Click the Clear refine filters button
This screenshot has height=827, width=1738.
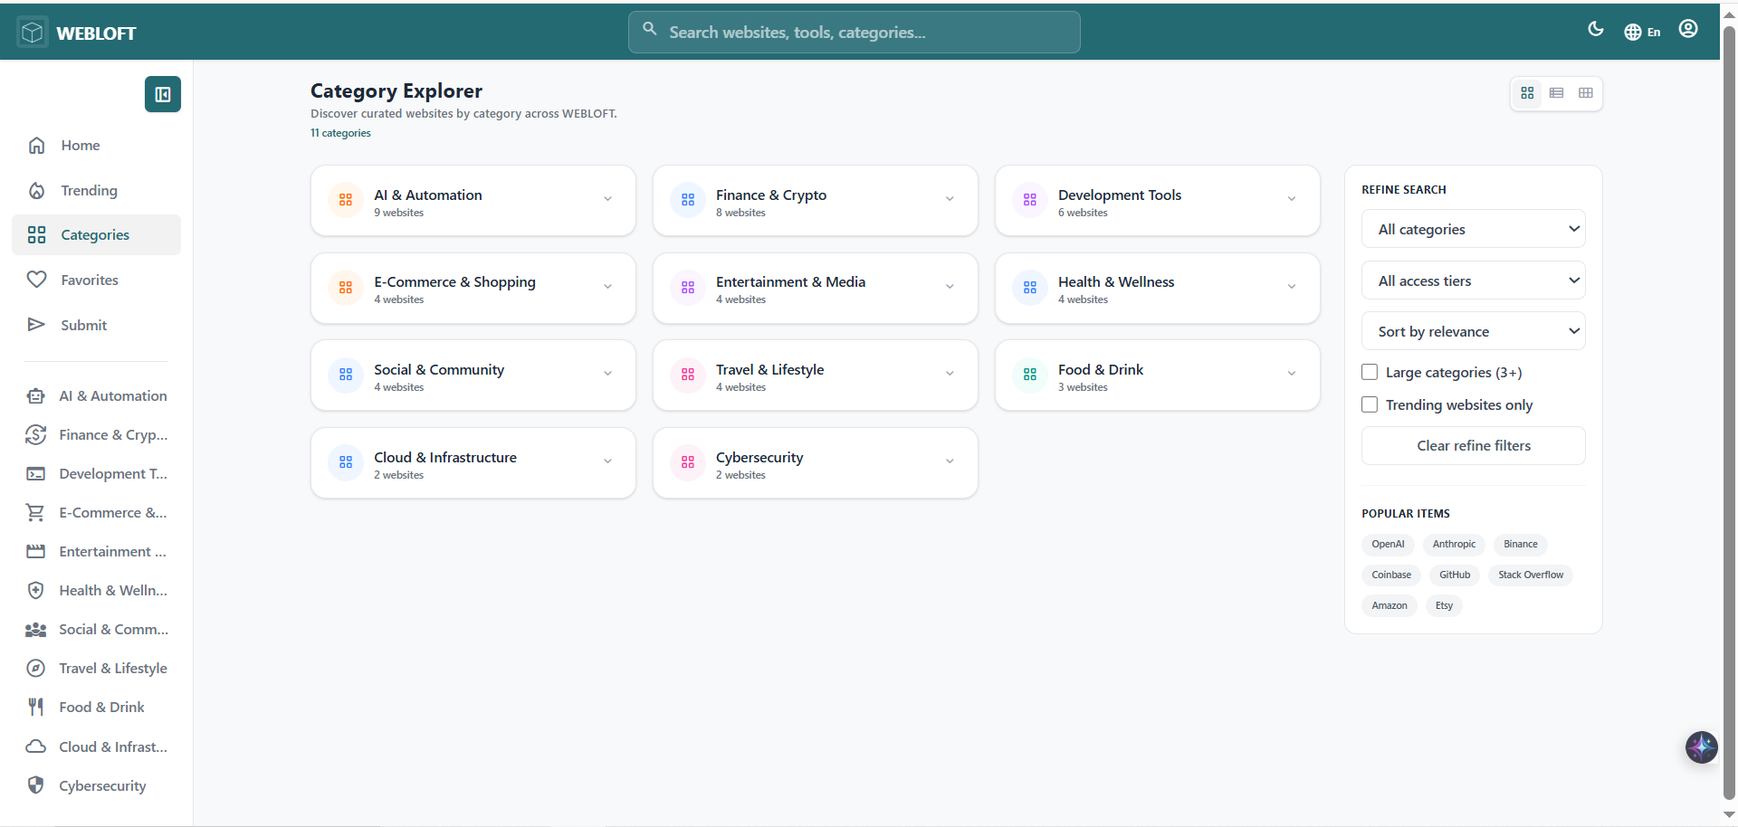point(1473,445)
